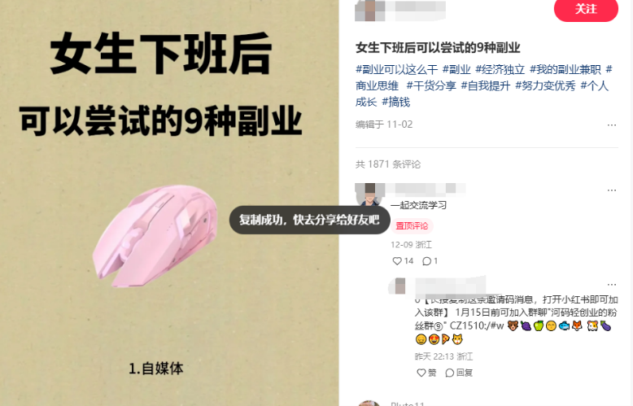This screenshot has width=633, height=406.
Task: Open the #努力变优秀 hashtag
Action: (545, 85)
